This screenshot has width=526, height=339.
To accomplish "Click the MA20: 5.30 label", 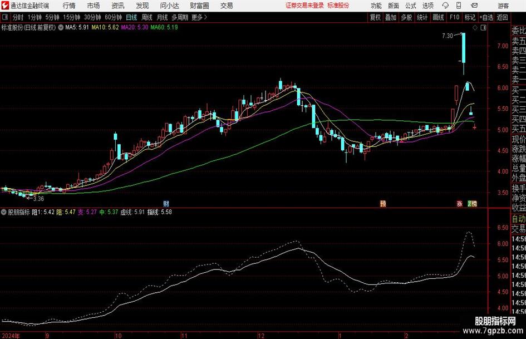I will (135, 27).
